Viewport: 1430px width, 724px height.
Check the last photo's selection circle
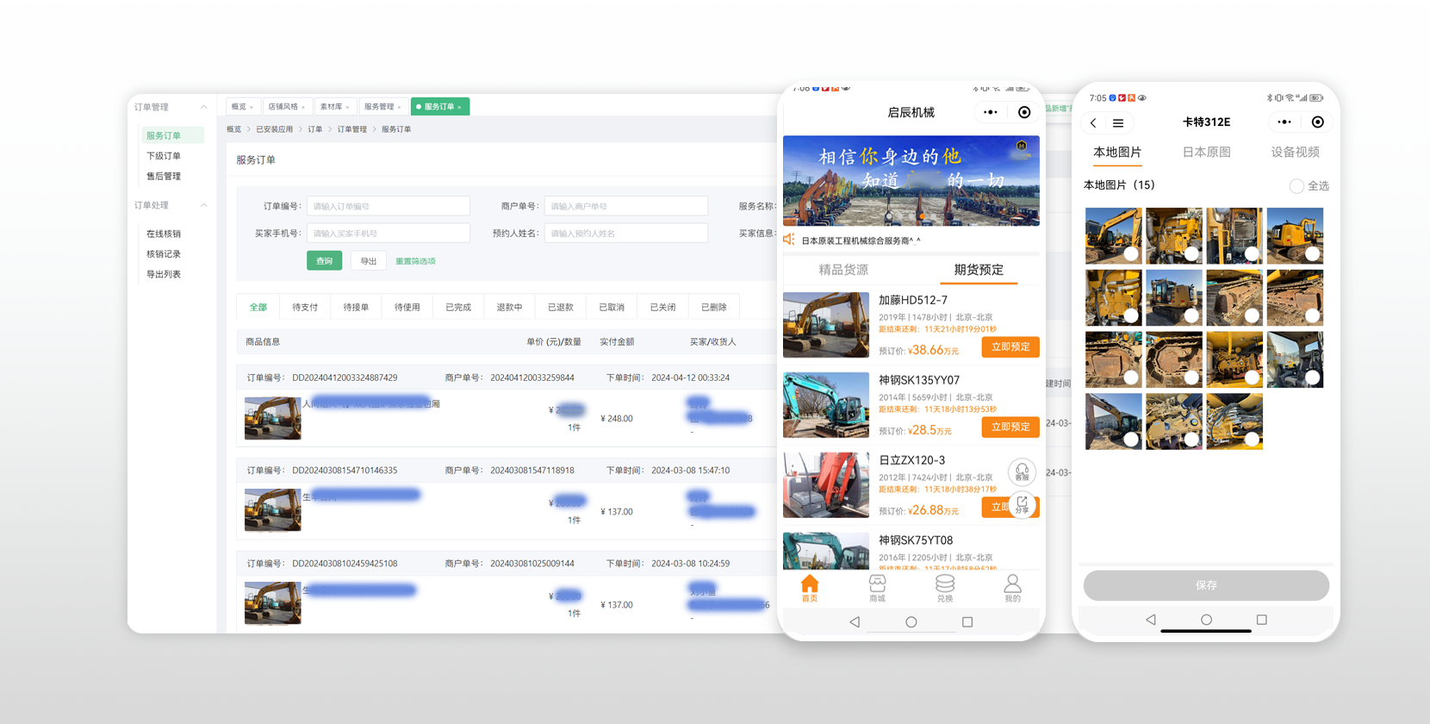click(x=1252, y=440)
